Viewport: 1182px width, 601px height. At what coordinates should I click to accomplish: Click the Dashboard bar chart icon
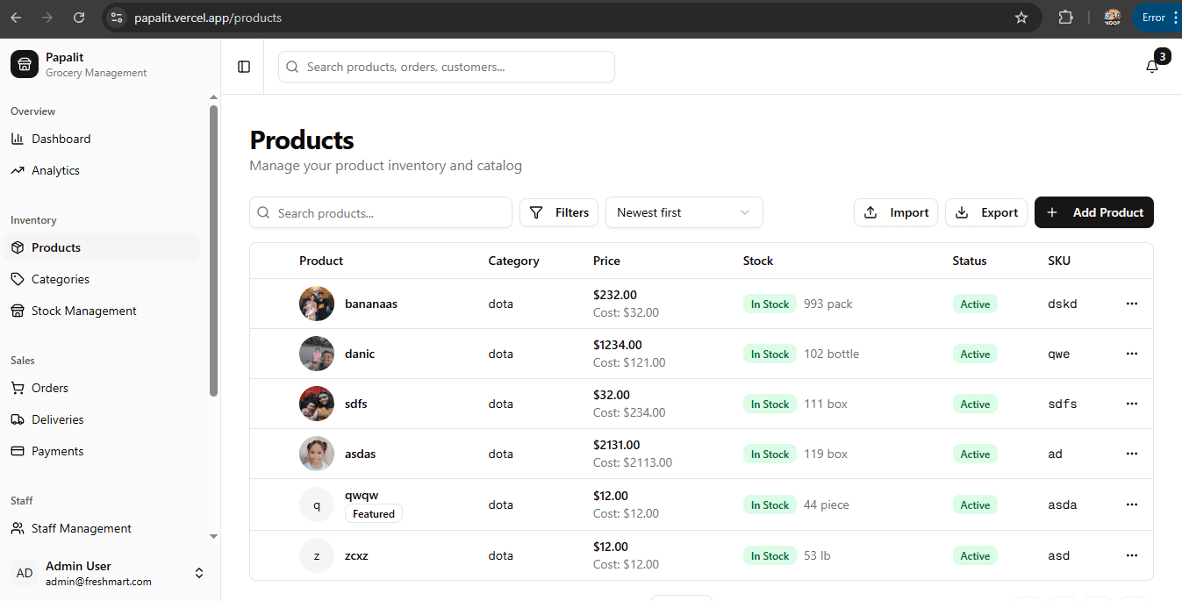pyautogui.click(x=18, y=139)
